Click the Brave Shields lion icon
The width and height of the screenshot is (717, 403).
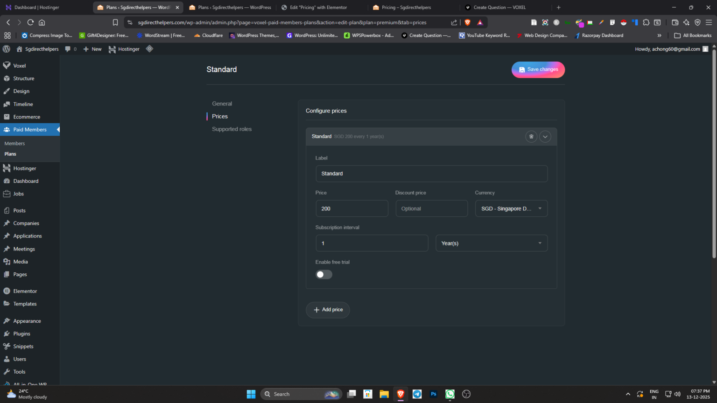pyautogui.click(x=467, y=22)
